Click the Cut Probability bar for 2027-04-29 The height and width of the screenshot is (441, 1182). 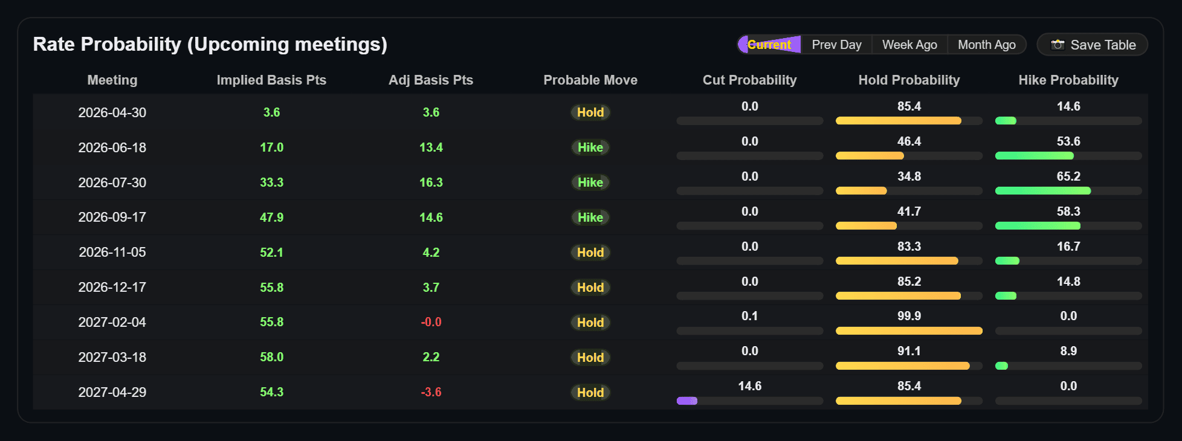click(x=749, y=400)
